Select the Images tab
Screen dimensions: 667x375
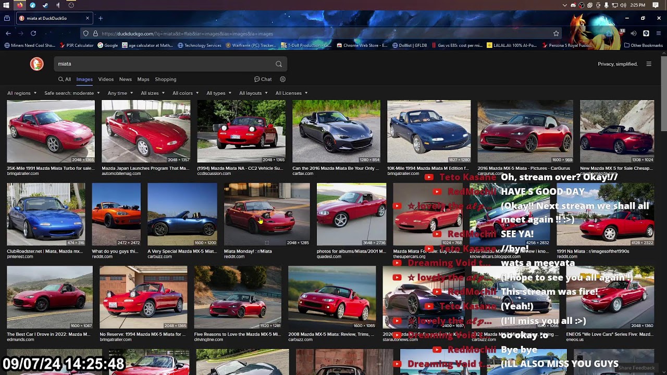(84, 79)
